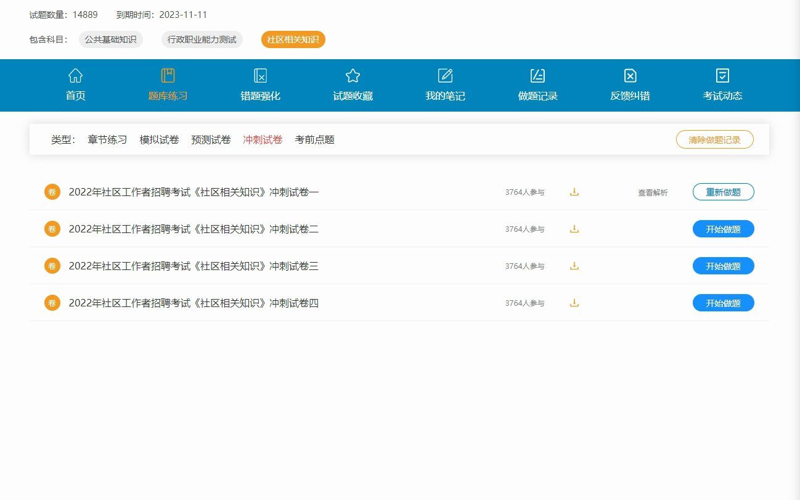Select the 社区相关知识 subject tag
800x500 pixels.
(293, 39)
